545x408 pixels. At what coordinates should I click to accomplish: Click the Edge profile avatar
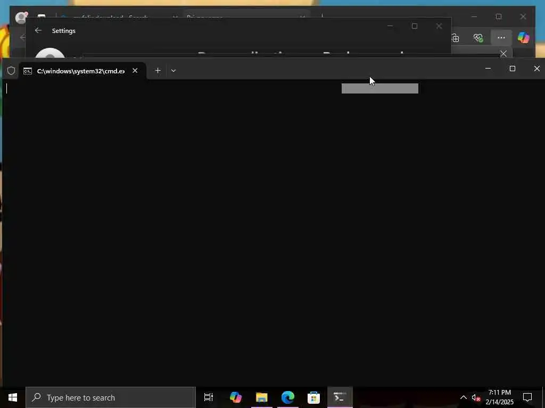pos(21,18)
